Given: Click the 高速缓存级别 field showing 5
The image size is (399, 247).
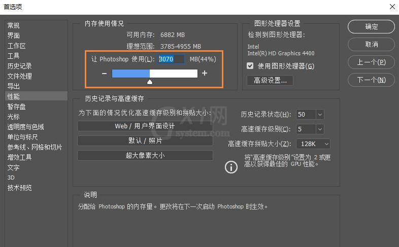Looking at the screenshot, I should (x=306, y=129).
